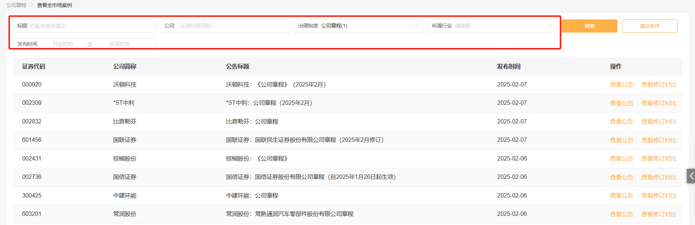Click company name *ST中利 in 公司简称 column
This screenshot has height=225, width=695.
coord(124,103)
